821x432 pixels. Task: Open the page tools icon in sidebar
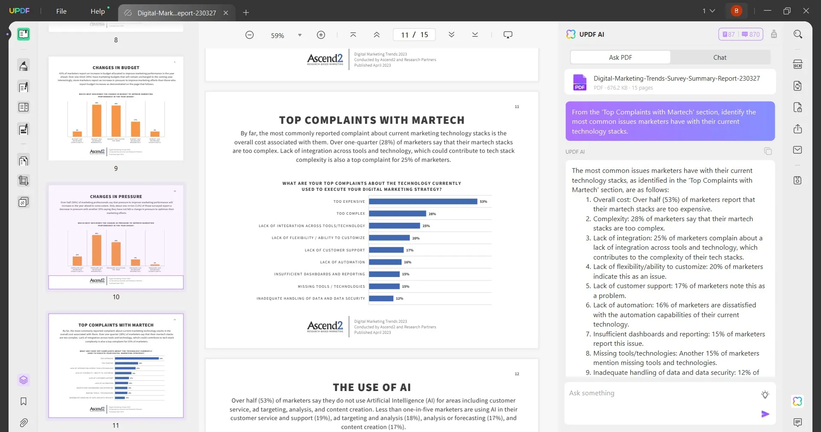[24, 161]
